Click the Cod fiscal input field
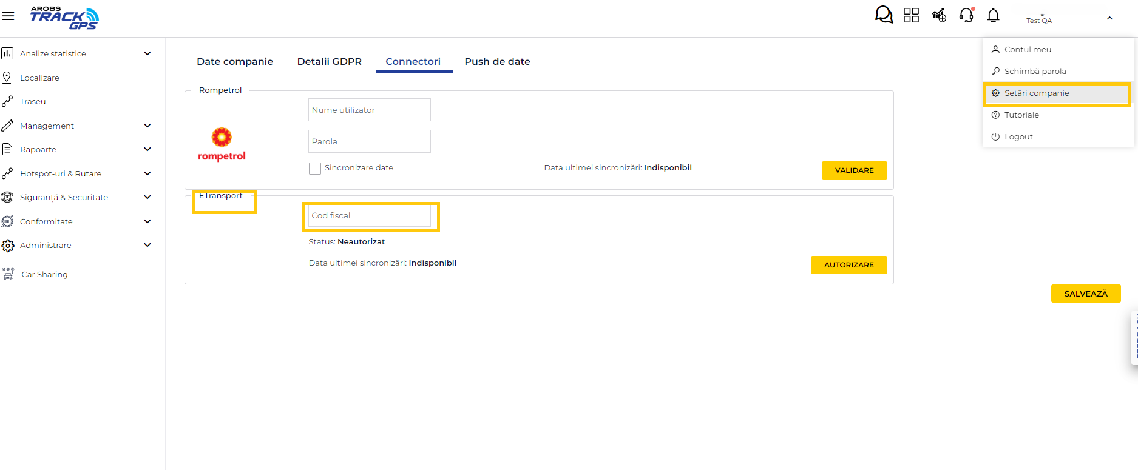This screenshot has height=470, width=1138. [x=369, y=216]
